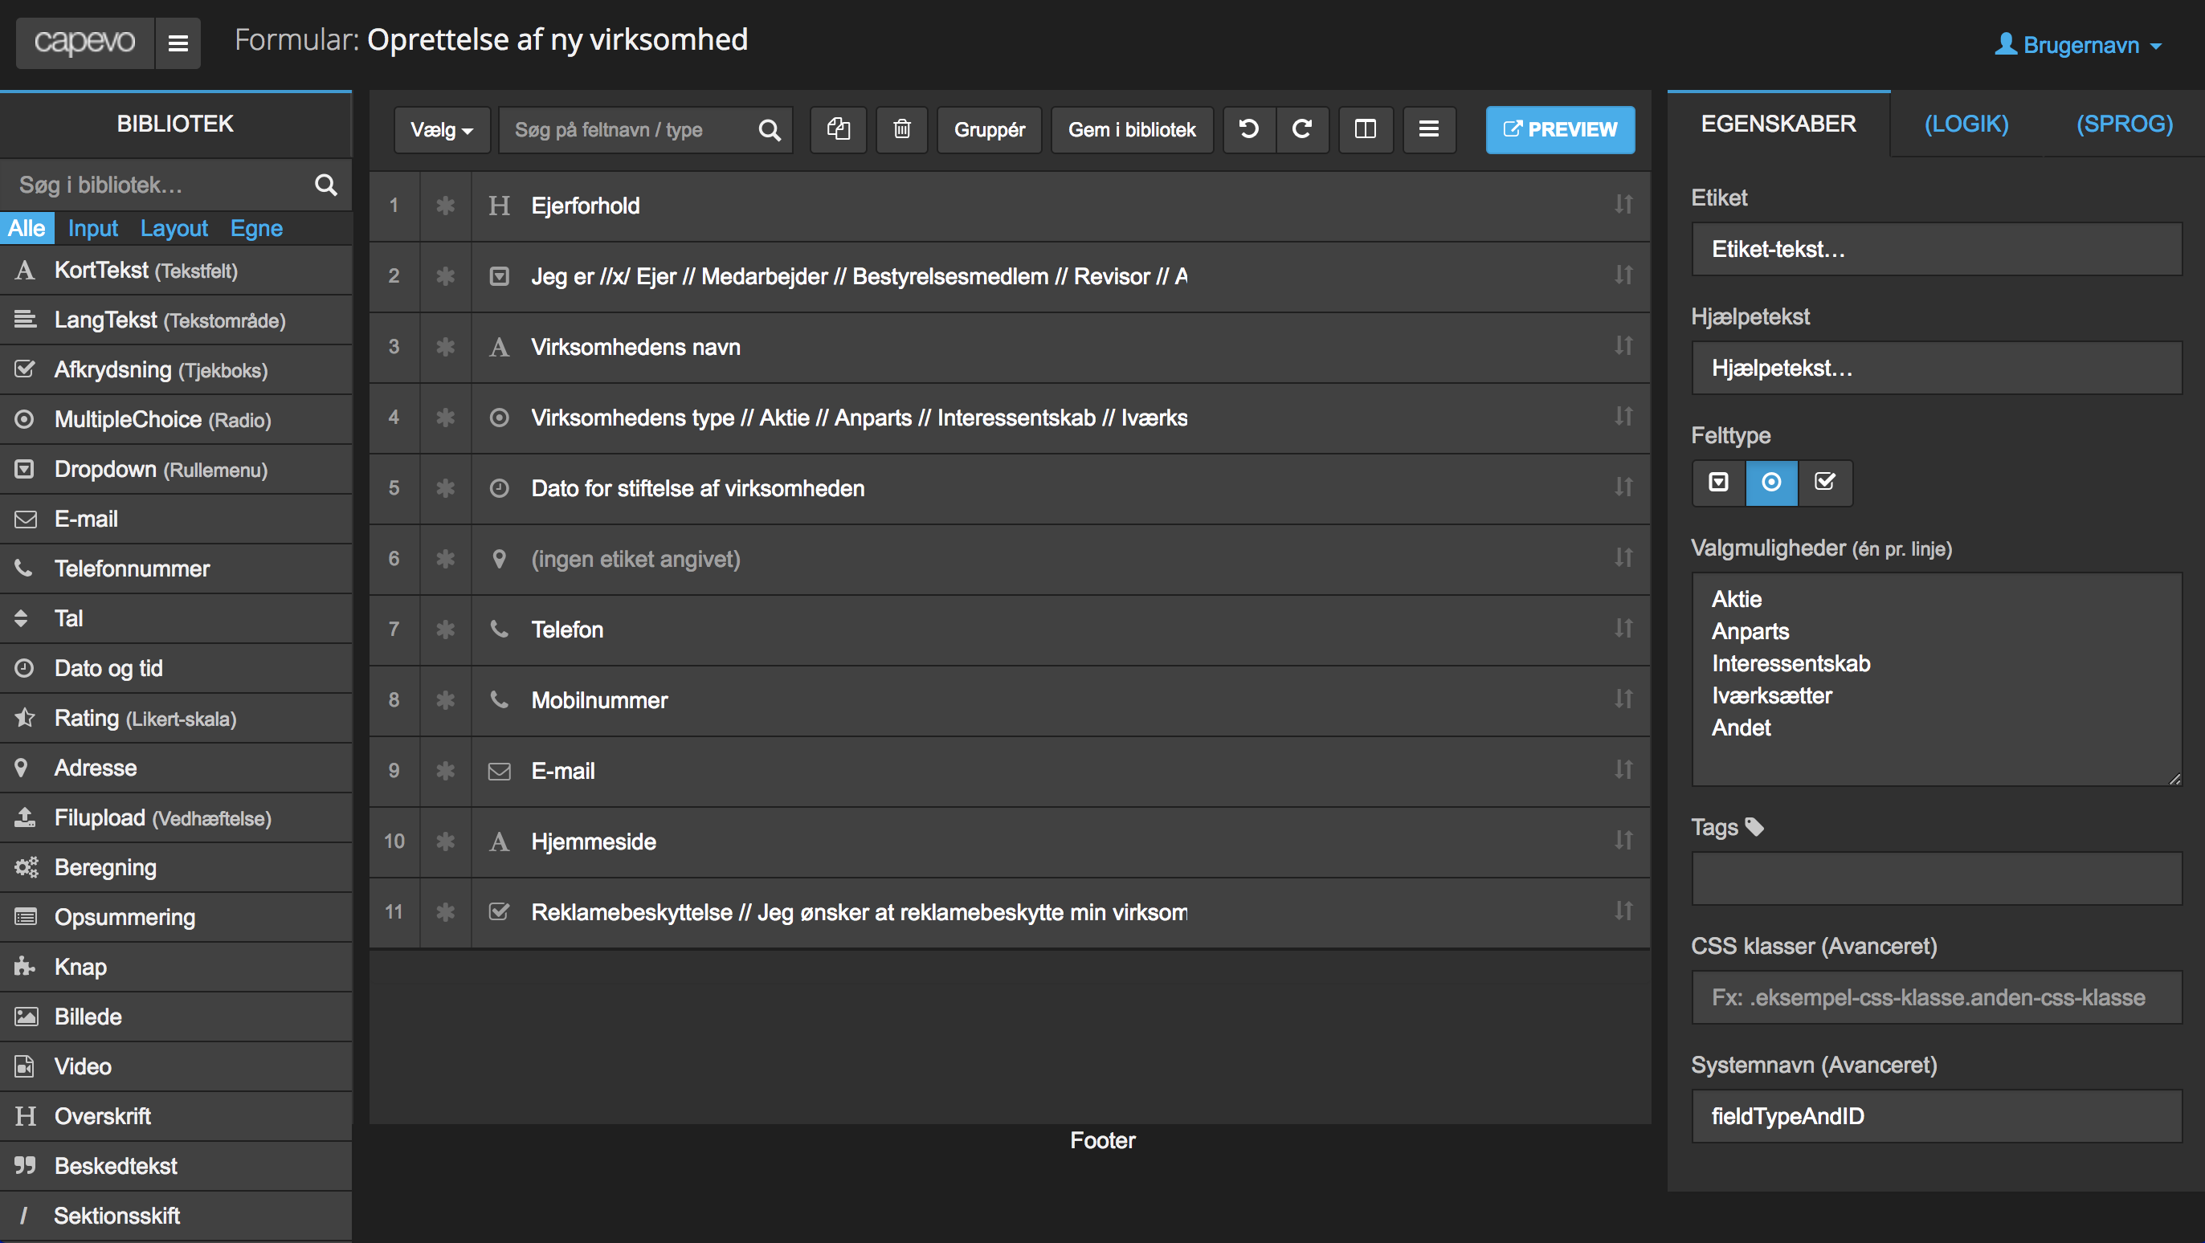Open the Vælg dropdown
The width and height of the screenshot is (2205, 1243).
pyautogui.click(x=441, y=129)
